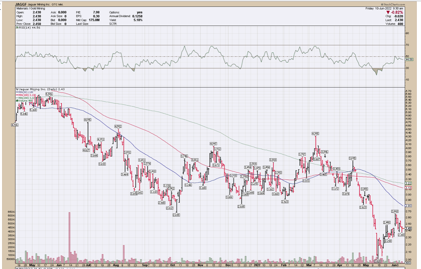Click the "Jaguar Mining Inc. (Daily) 2.43" chart title
This screenshot has width=421, height=269.
pyautogui.click(x=42, y=89)
